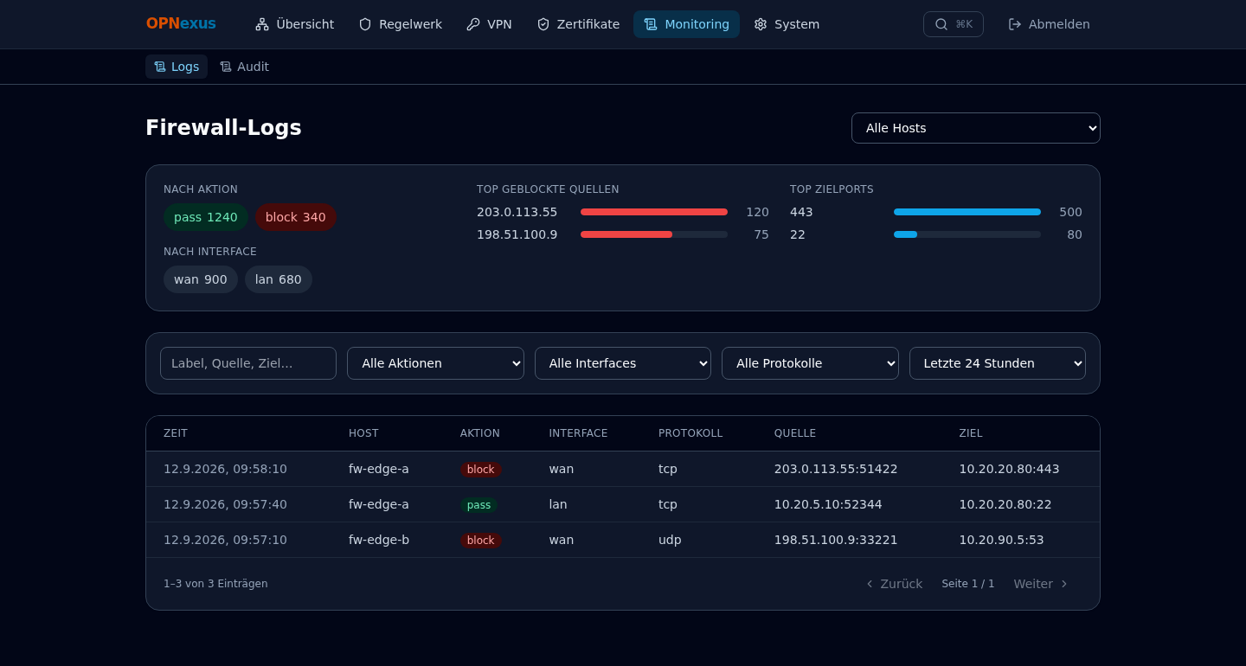This screenshot has width=1246, height=666.
Task: Select the fw-edge-b host cell
Action: click(379, 540)
